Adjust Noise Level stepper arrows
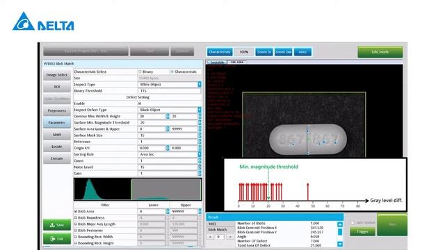Viewport: 445px width, 250px height. (200, 167)
